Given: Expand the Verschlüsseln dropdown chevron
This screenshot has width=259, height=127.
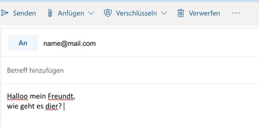Looking at the screenshot, I should [x=164, y=13].
